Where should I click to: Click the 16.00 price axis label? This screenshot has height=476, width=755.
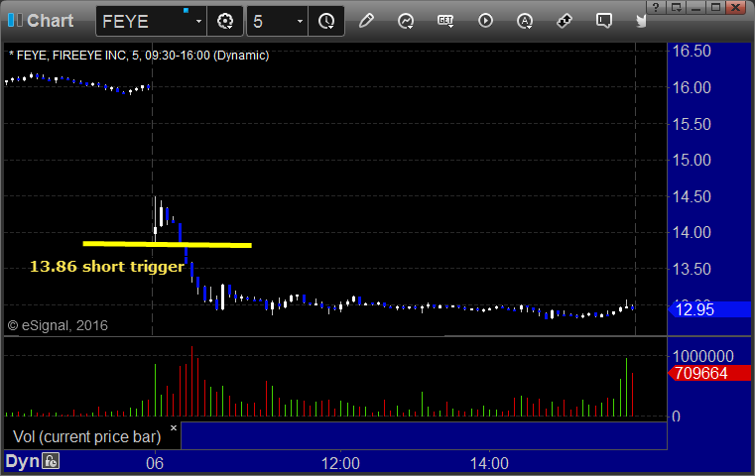pos(692,87)
